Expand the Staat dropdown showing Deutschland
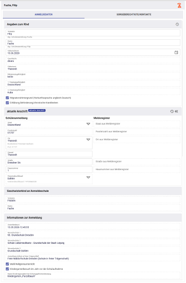 pos(88,124)
